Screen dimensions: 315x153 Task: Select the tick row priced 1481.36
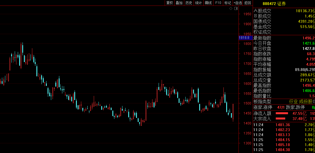pos(284,125)
